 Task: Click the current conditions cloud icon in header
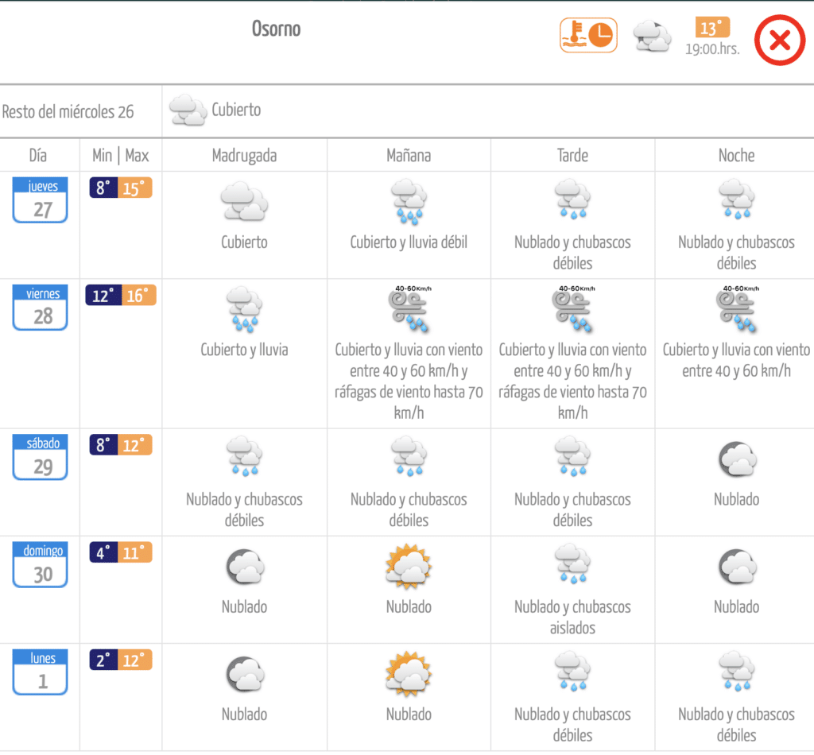652,37
